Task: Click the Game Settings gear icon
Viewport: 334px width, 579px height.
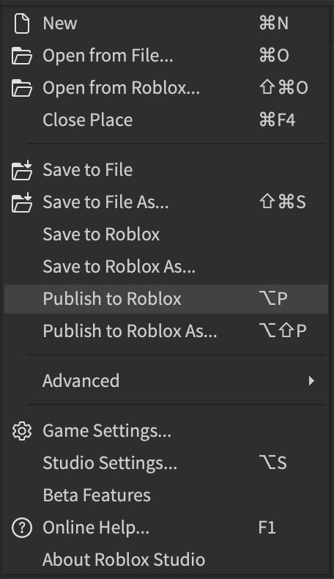Action: click(x=22, y=431)
